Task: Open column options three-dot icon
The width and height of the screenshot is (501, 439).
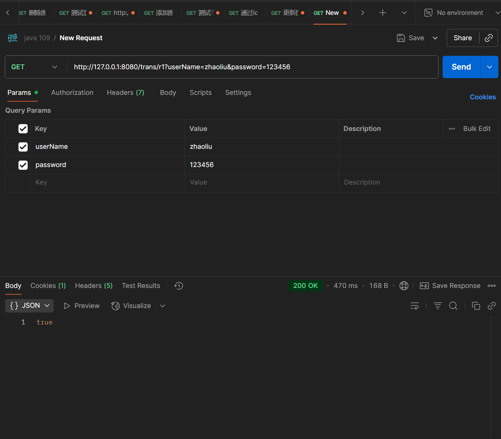Action: point(452,129)
